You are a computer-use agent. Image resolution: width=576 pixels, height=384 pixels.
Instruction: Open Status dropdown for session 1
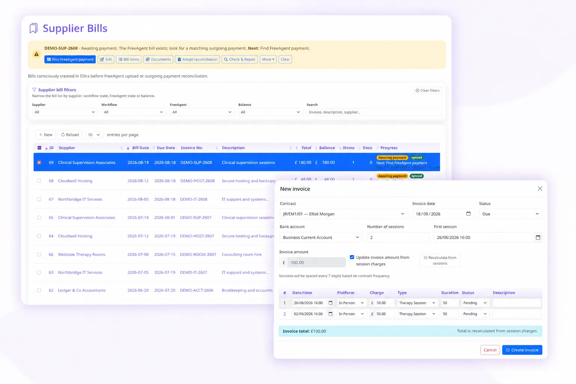[x=475, y=303]
